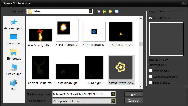Go up one folder level
The image size is (188, 106).
click(x=104, y=11)
